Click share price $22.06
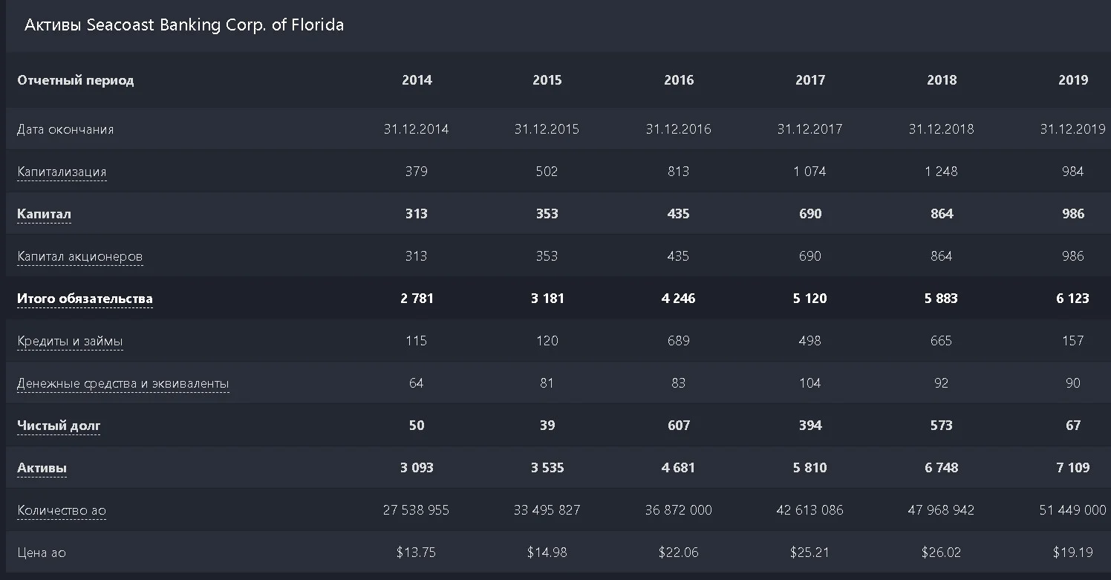This screenshot has width=1111, height=580. pos(679,553)
